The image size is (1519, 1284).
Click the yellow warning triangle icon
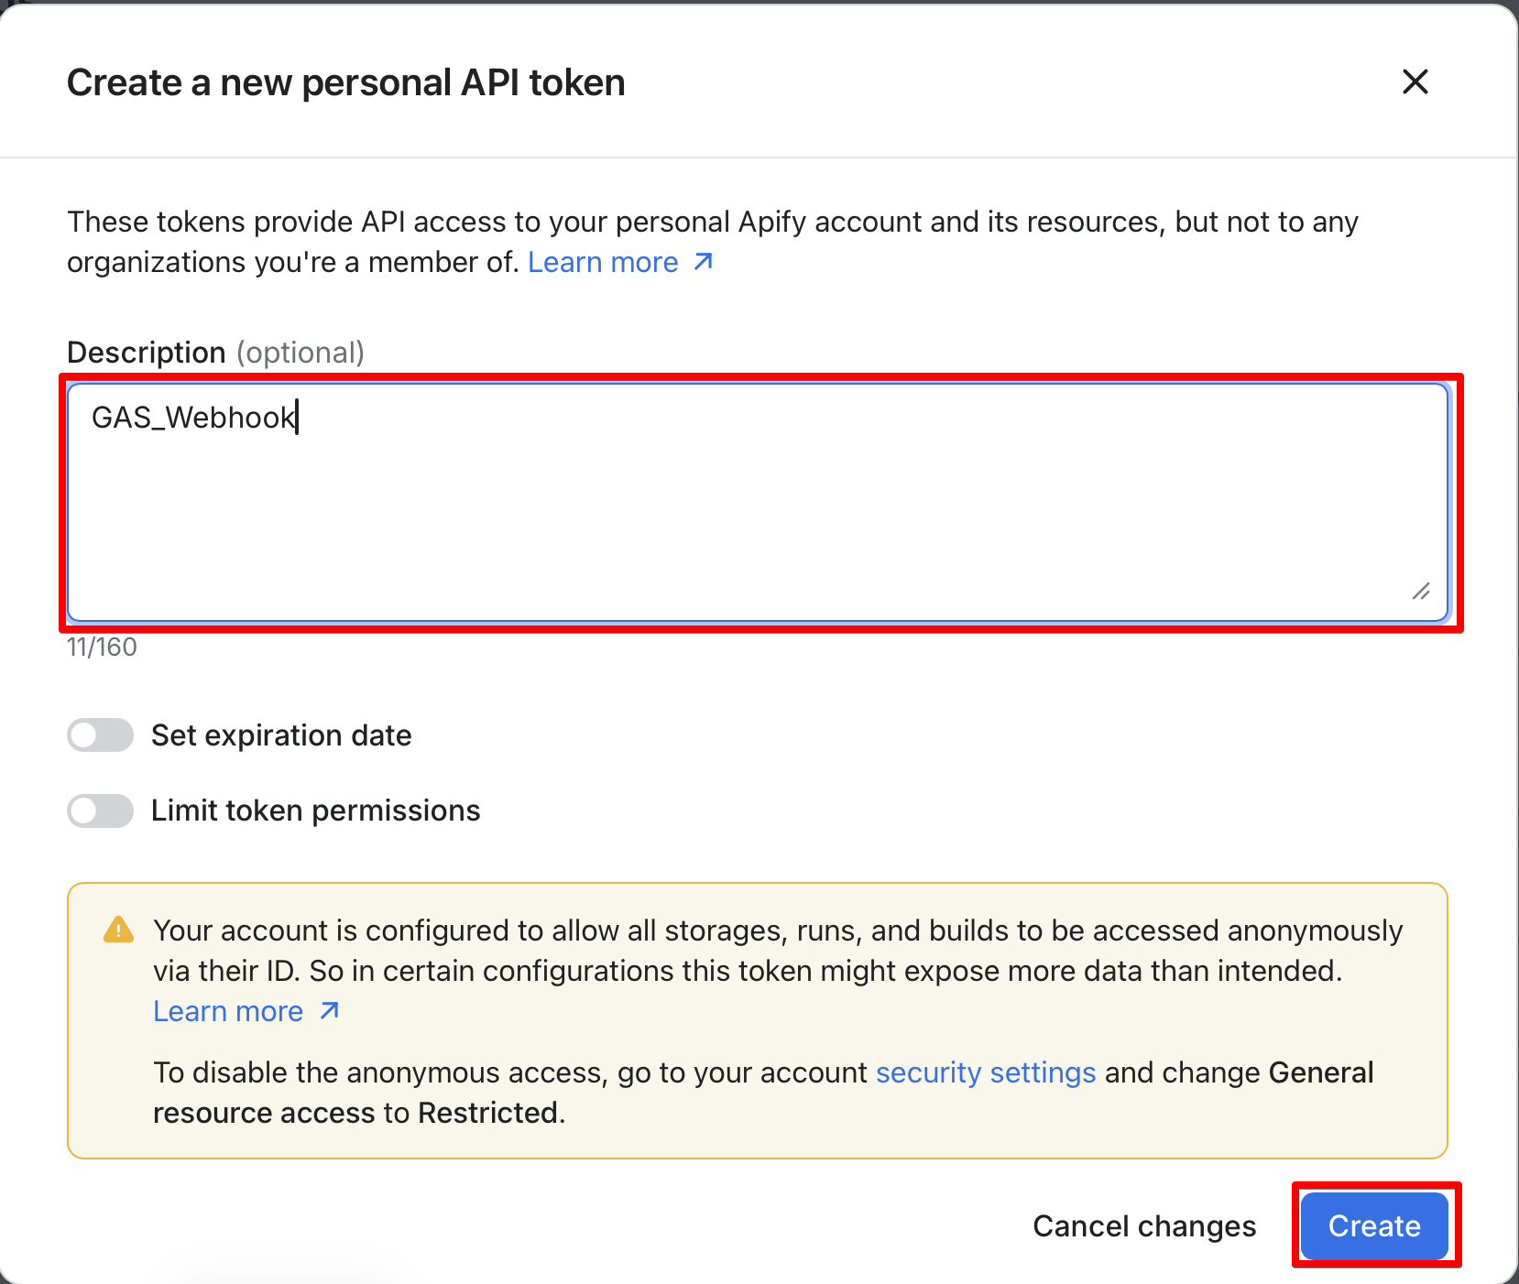[x=118, y=930]
